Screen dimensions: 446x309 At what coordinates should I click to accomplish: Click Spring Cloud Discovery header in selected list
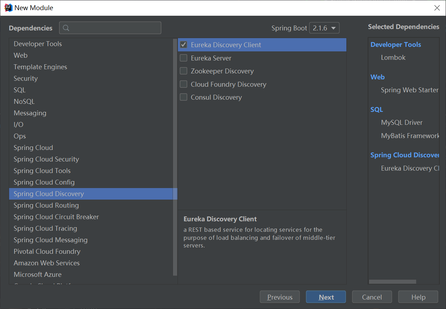pyautogui.click(x=405, y=155)
